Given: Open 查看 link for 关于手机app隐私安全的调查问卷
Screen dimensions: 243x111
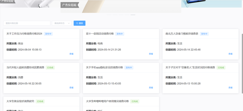Looking at the screenshot, I should click(x=151, y=88).
